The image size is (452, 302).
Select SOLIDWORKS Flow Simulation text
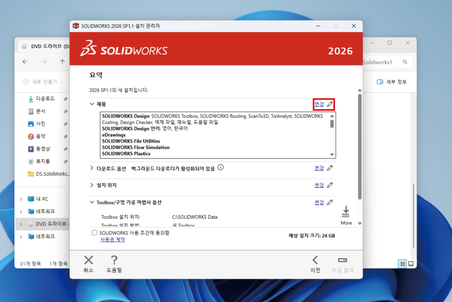coord(136,147)
